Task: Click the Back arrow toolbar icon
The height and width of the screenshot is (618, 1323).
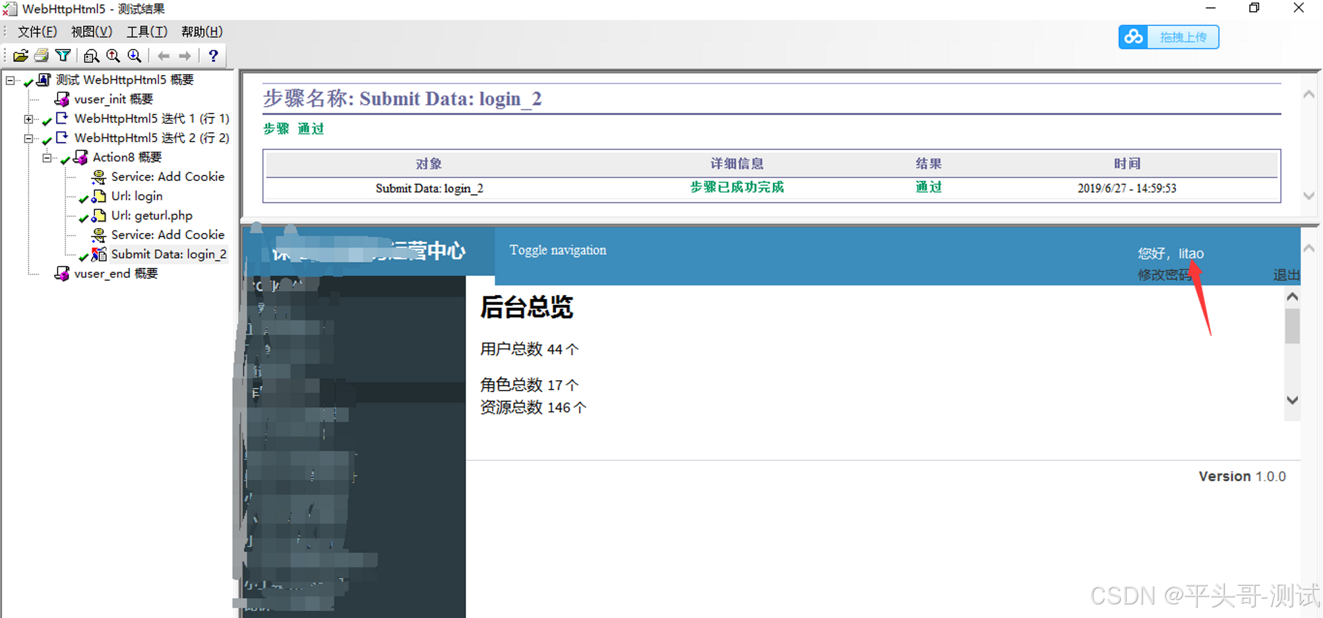Action: coord(164,56)
